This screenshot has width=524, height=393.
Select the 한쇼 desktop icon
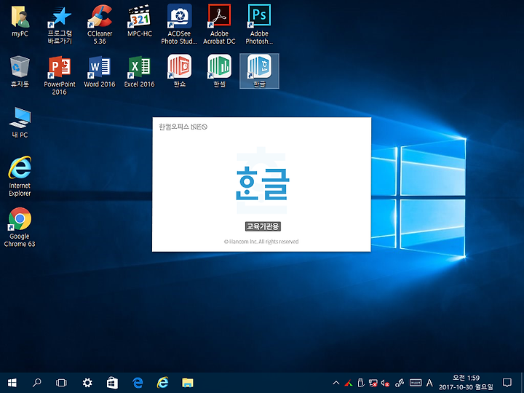point(180,71)
